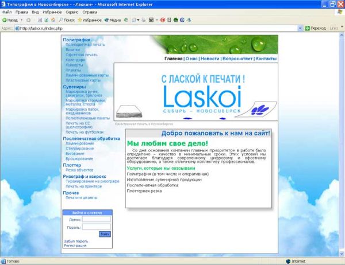The image size is (345, 265).
Task: Click the Пластиковые карты sidebar link
Action: [83, 80]
